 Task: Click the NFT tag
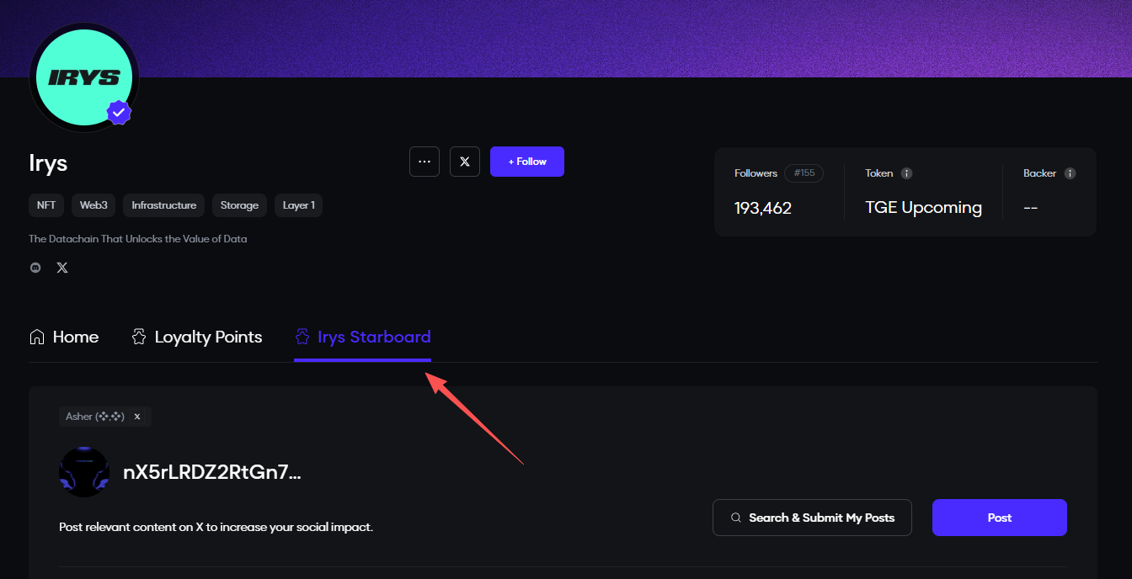(46, 205)
